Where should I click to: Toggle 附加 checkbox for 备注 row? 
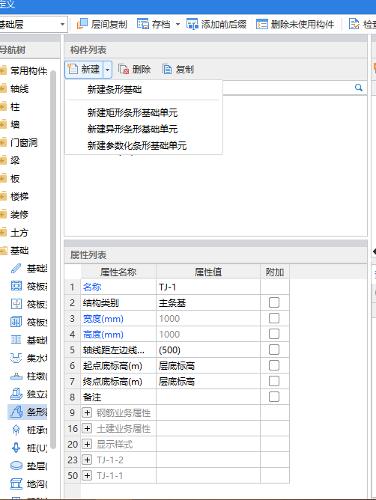[274, 397]
